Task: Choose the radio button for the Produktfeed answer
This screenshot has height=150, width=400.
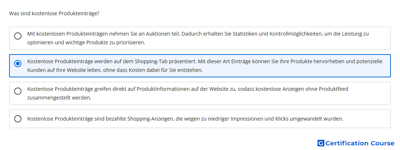Action: coord(17,91)
